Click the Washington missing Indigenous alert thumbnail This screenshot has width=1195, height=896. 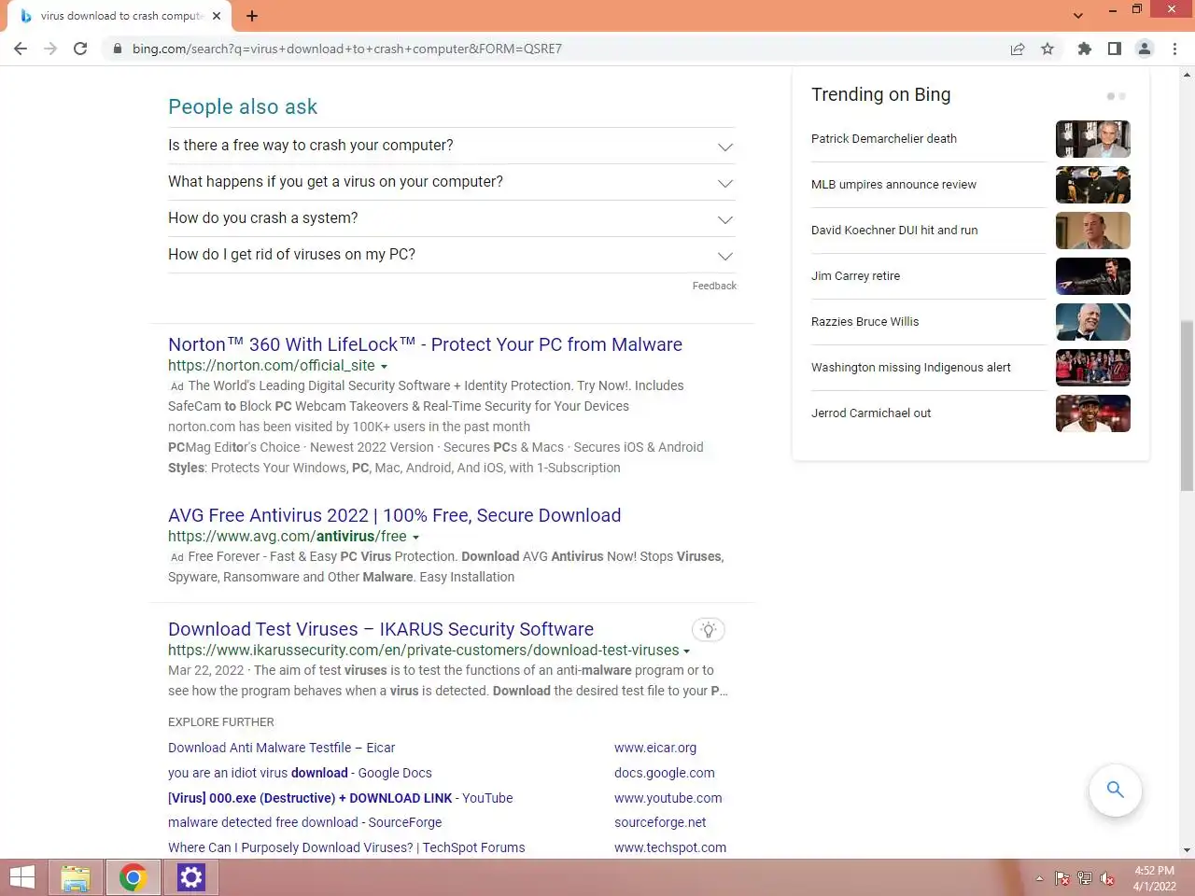(1093, 368)
